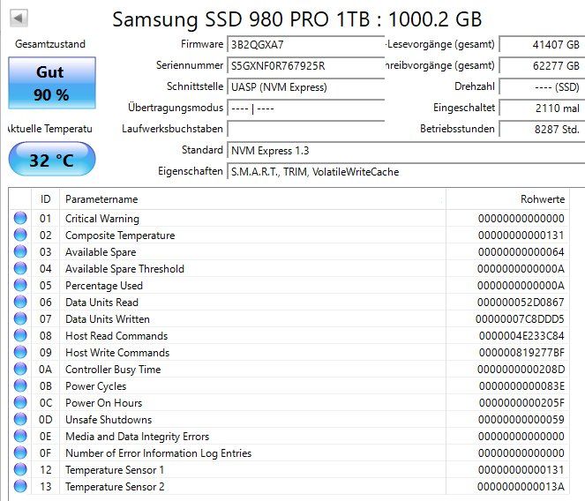Select status orb for Percentage Used

point(20,285)
